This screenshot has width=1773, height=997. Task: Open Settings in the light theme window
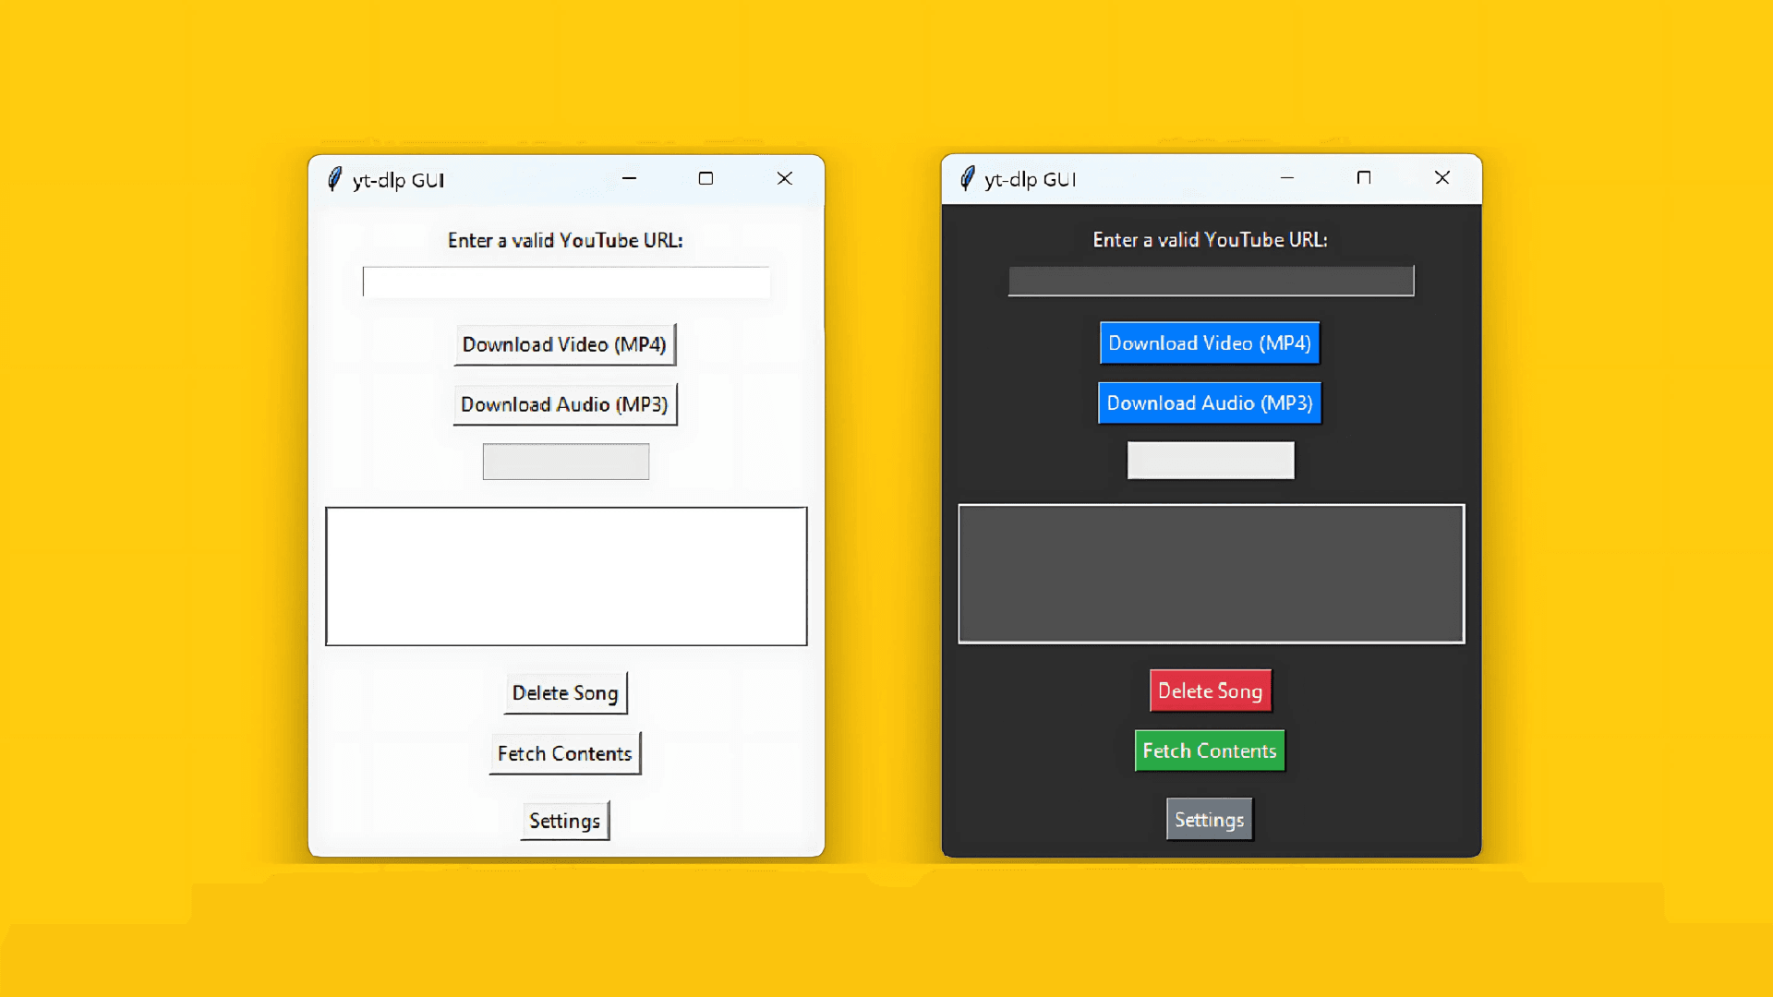pos(564,819)
